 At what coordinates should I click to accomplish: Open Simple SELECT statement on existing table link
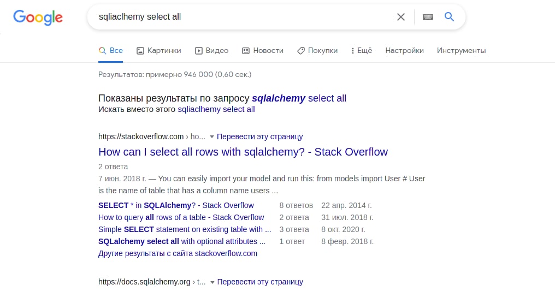(185, 229)
